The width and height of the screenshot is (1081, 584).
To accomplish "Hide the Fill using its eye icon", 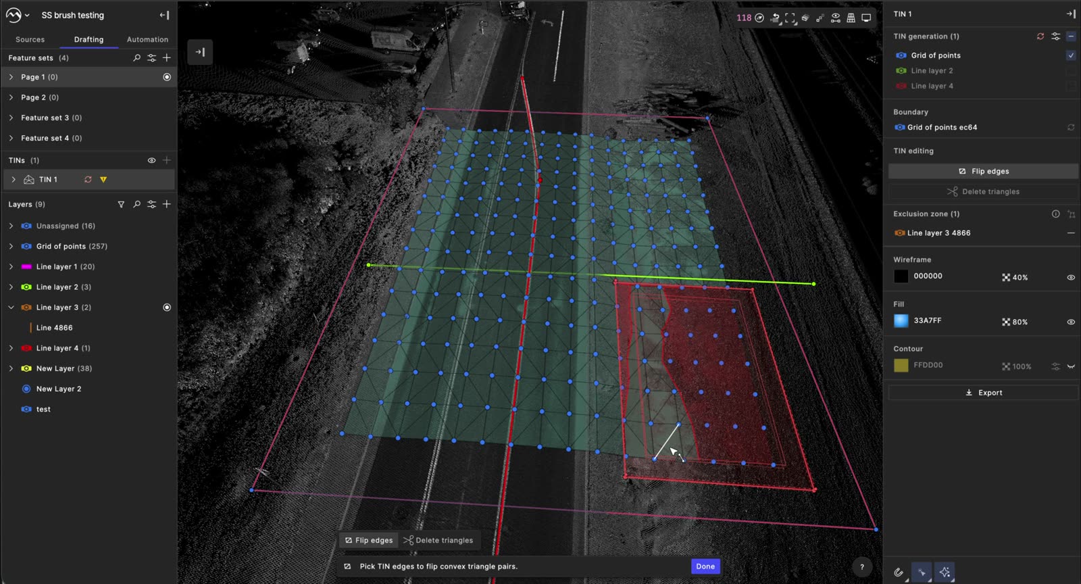I will pyautogui.click(x=1071, y=322).
